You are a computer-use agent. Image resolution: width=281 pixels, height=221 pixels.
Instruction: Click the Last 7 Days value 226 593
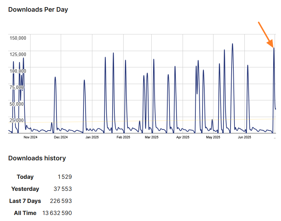pyautogui.click(x=61, y=201)
